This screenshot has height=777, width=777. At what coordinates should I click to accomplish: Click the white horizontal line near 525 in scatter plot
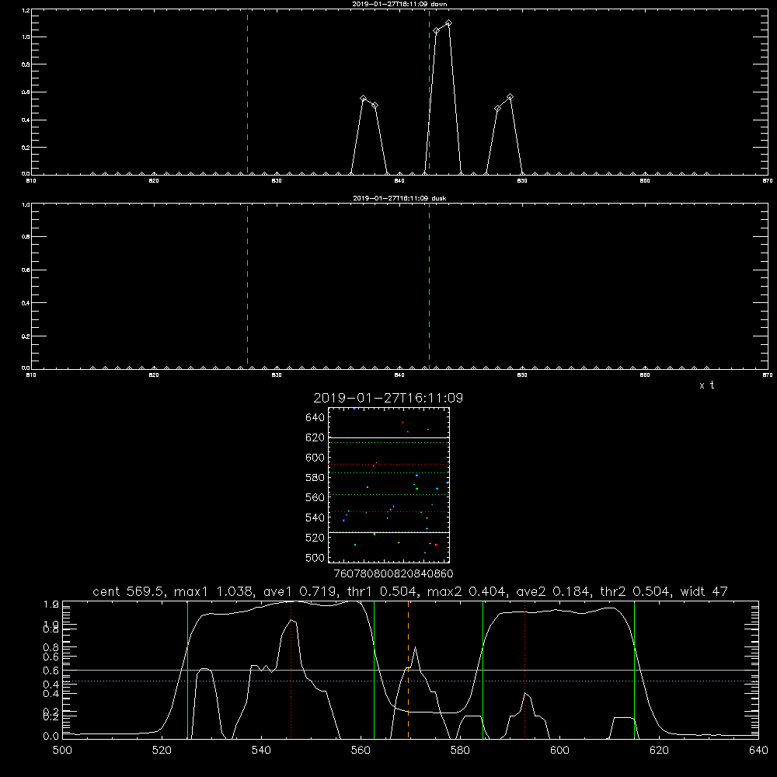[x=389, y=532]
